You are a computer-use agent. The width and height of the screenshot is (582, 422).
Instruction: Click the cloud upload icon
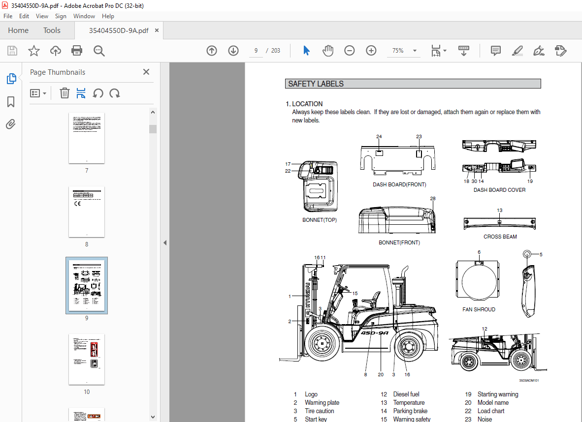click(55, 51)
